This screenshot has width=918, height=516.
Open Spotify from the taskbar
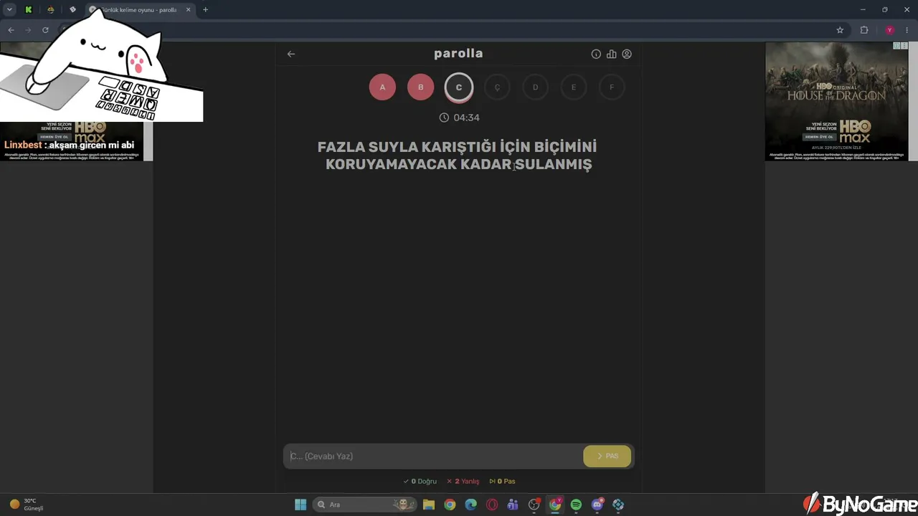[576, 505]
